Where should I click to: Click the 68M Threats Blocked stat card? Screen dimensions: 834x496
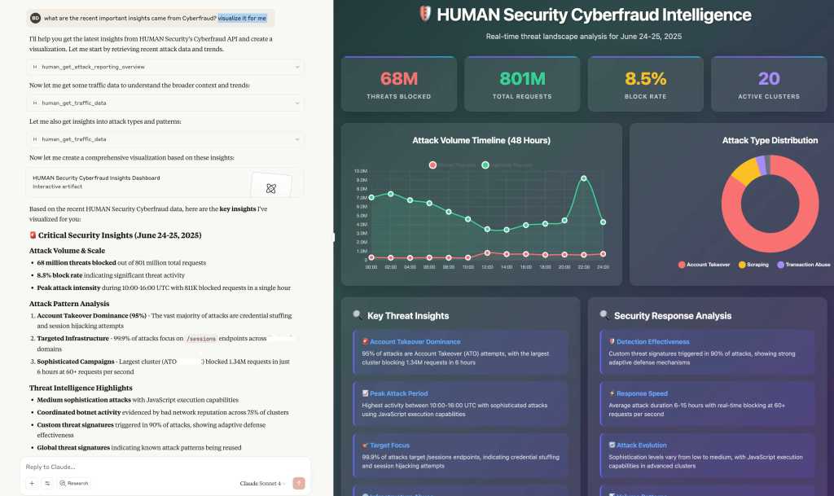399,84
